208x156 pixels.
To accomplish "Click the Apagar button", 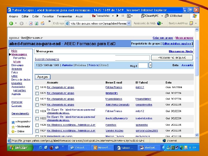I will [x=42, y=77].
